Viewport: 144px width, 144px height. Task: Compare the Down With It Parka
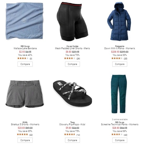(120, 64)
